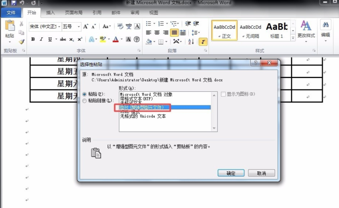This screenshot has height=208, width=339.
Task: Align text left
Action: (148, 33)
